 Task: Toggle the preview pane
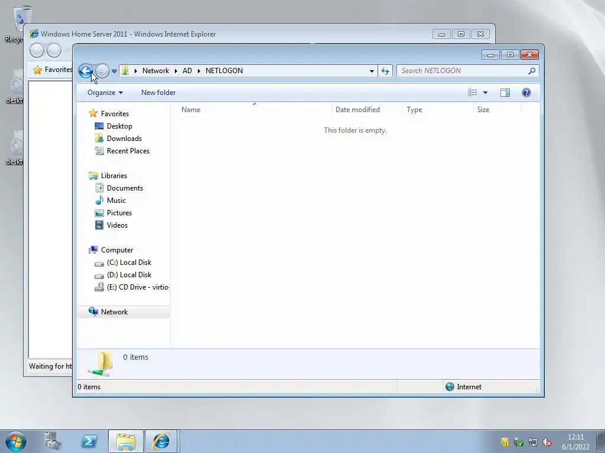505,93
